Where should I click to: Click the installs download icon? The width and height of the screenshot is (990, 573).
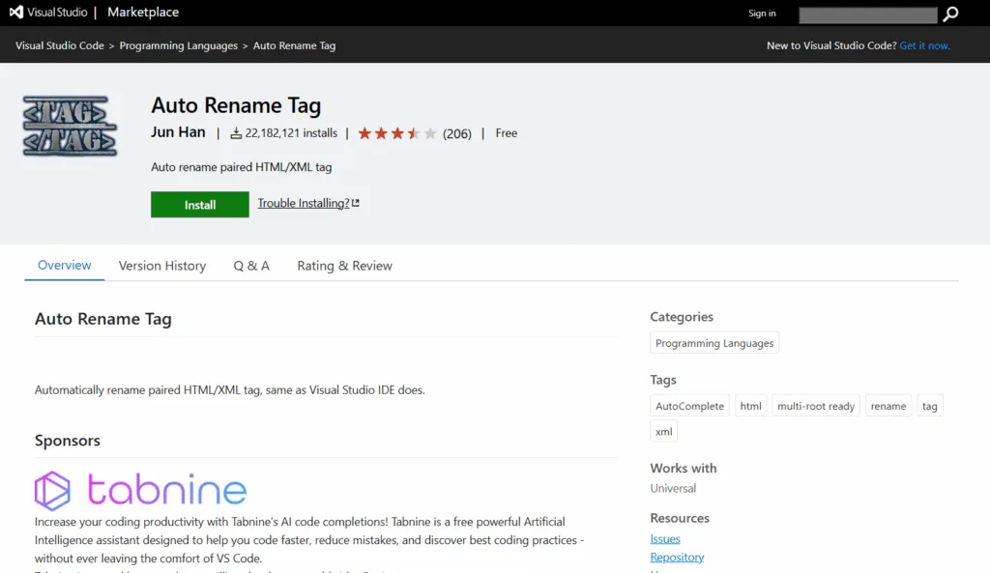point(236,133)
